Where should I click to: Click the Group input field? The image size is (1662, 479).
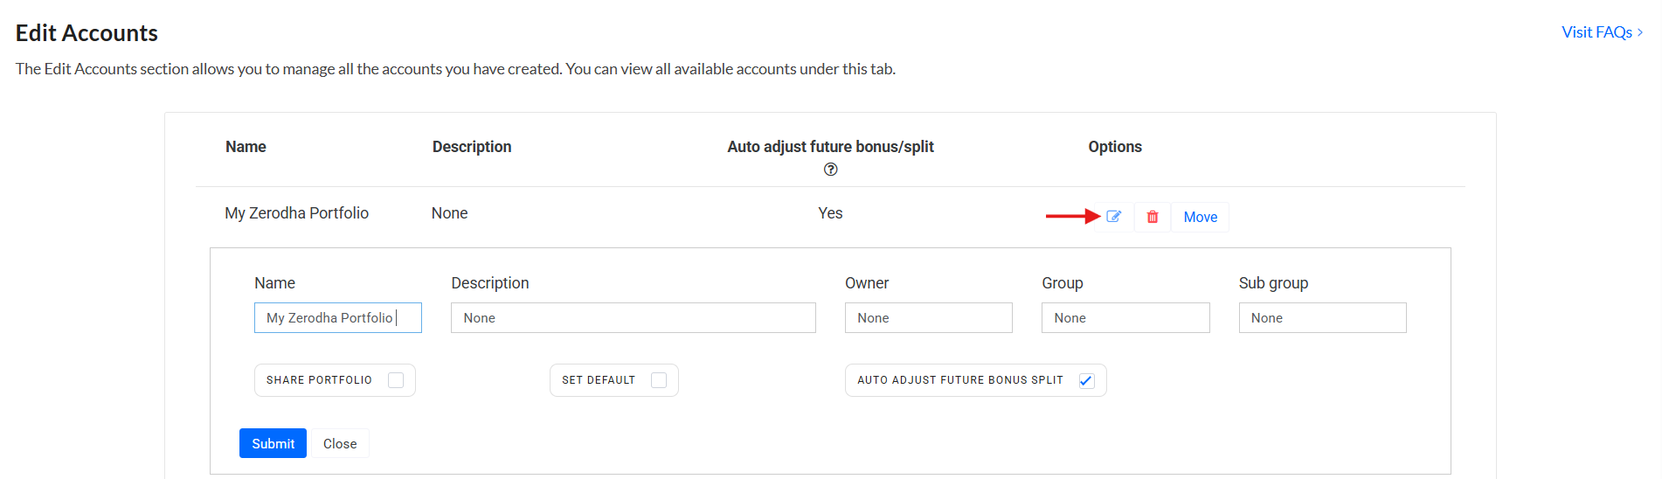click(x=1125, y=318)
